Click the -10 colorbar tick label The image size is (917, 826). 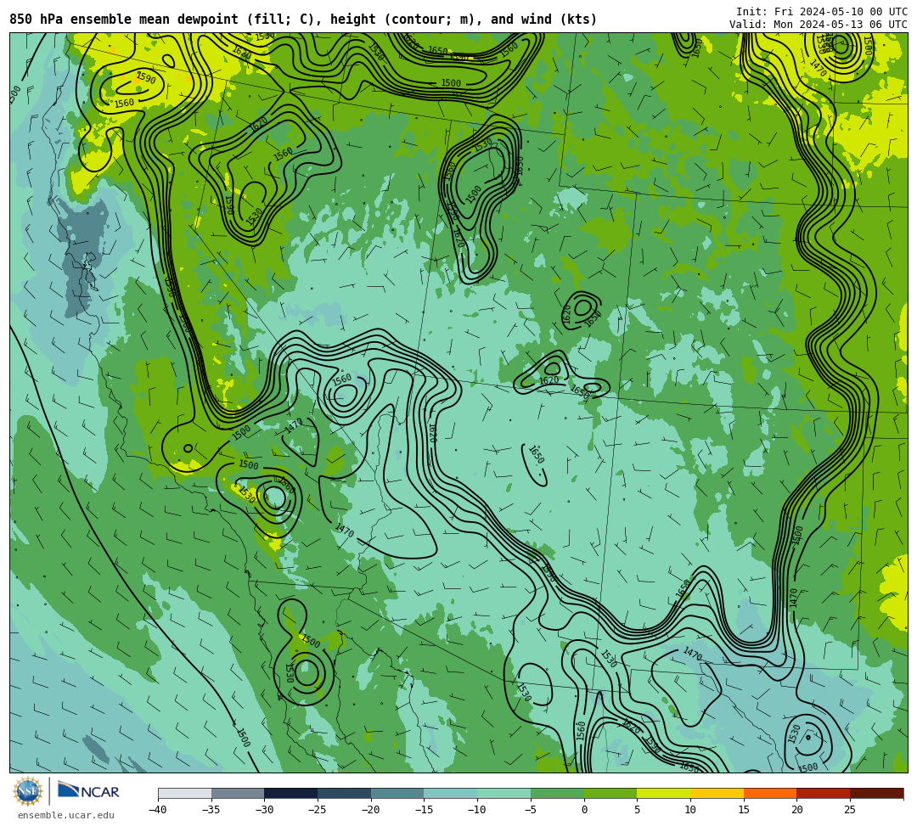(x=476, y=810)
